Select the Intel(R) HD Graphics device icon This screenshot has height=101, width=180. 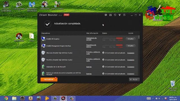(43, 39)
